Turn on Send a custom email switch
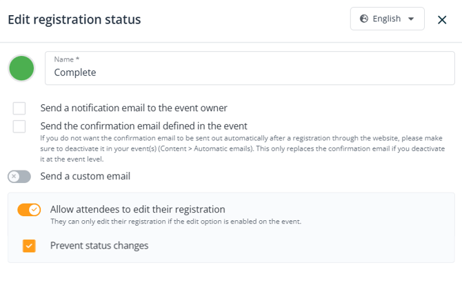The image size is (462, 292). coord(19,177)
